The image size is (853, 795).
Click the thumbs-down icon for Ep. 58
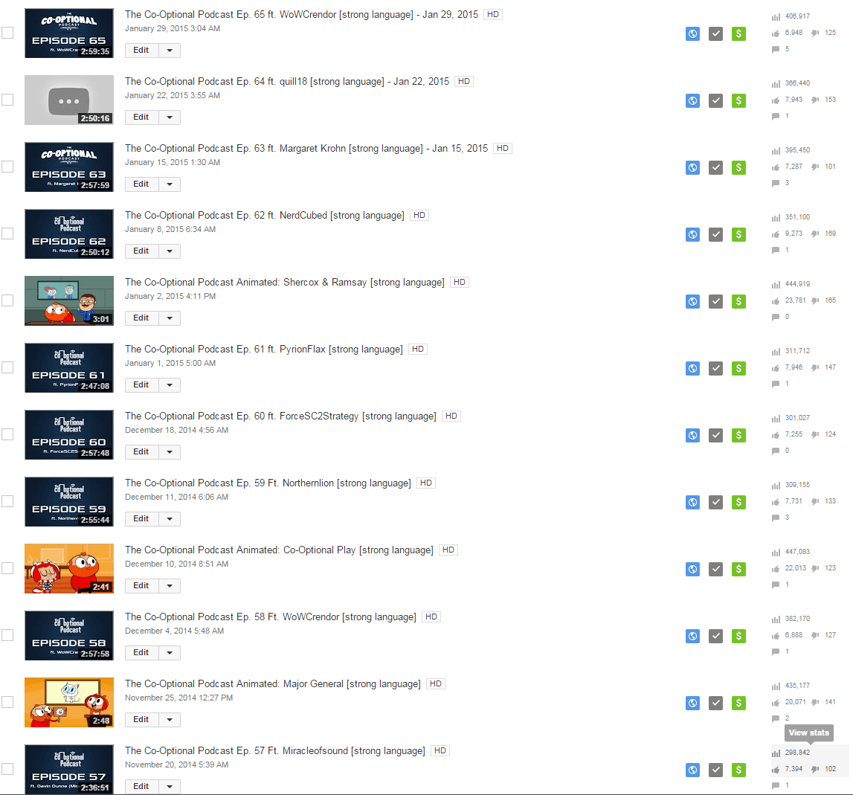[815, 636]
